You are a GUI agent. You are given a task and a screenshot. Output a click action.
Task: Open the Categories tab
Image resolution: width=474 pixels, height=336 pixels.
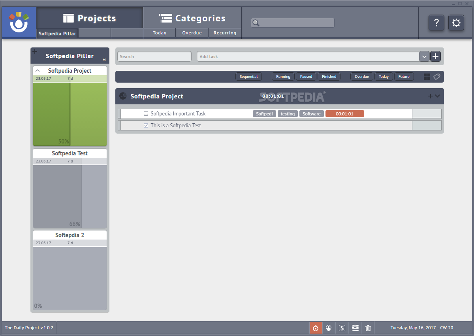click(x=192, y=18)
